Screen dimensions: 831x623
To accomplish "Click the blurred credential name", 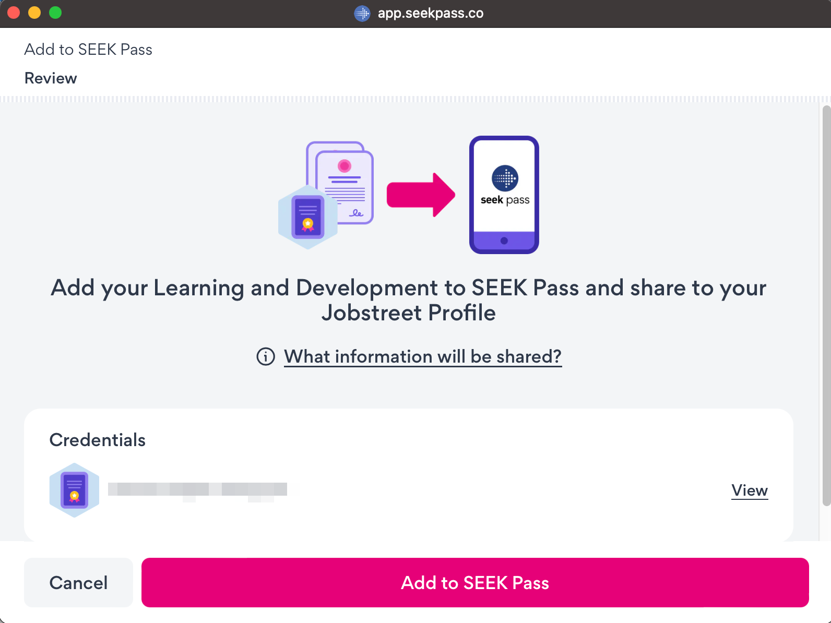I will click(x=197, y=489).
